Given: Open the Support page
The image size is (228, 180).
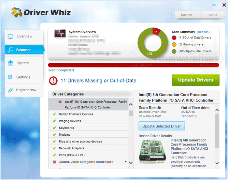Looking at the screenshot, I should point(187,15).
